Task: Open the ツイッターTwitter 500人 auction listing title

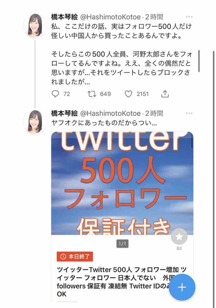Action: tap(121, 282)
